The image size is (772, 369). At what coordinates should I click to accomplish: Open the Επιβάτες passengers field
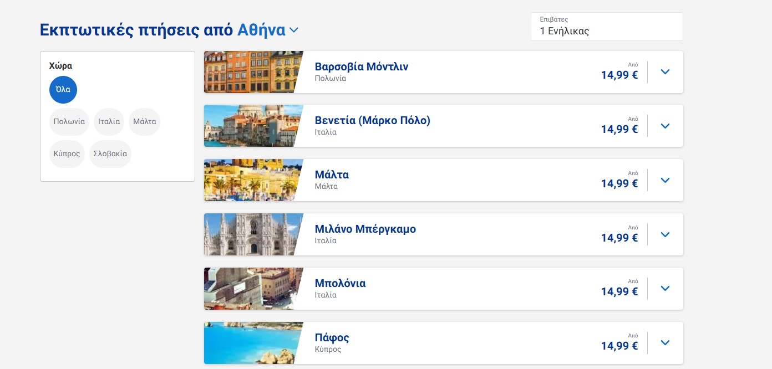tap(607, 27)
